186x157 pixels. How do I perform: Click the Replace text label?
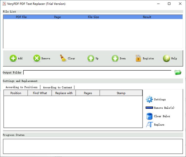159,125
